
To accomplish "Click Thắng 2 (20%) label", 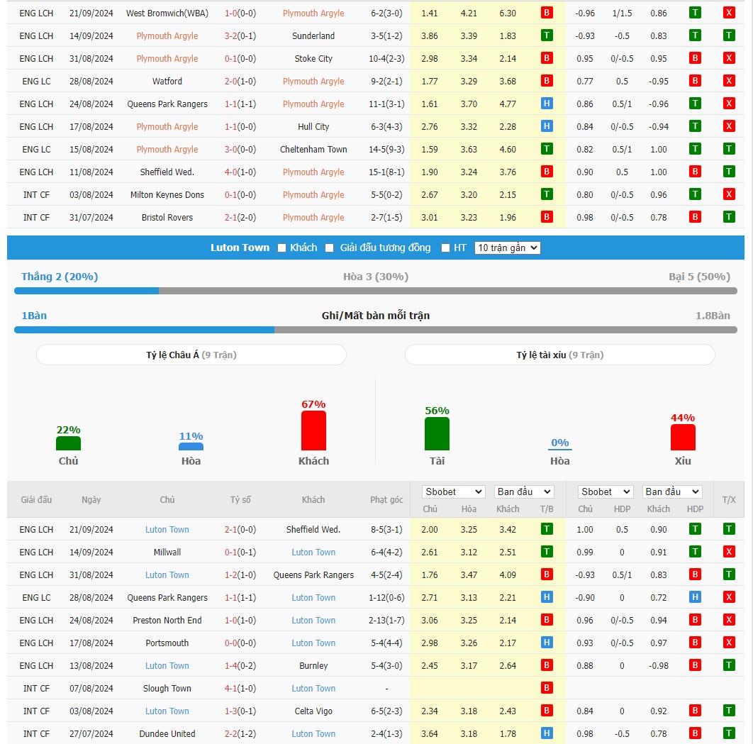I will [x=60, y=277].
